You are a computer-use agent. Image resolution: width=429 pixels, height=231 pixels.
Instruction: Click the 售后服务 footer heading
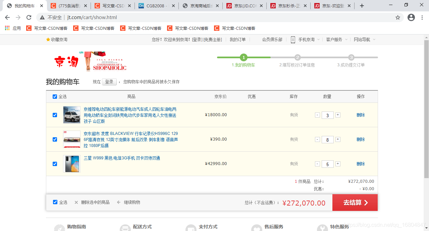pyautogui.click(x=274, y=227)
